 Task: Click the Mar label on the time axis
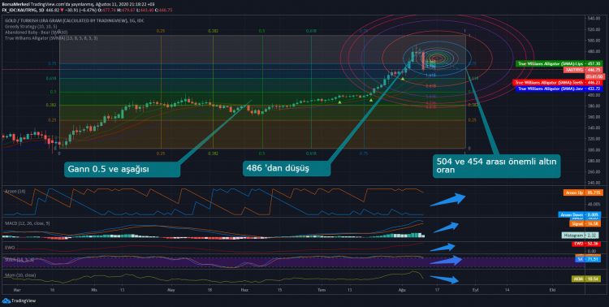click(x=16, y=290)
